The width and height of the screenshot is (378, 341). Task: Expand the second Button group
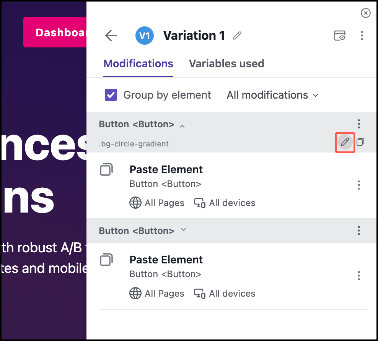pos(183,230)
